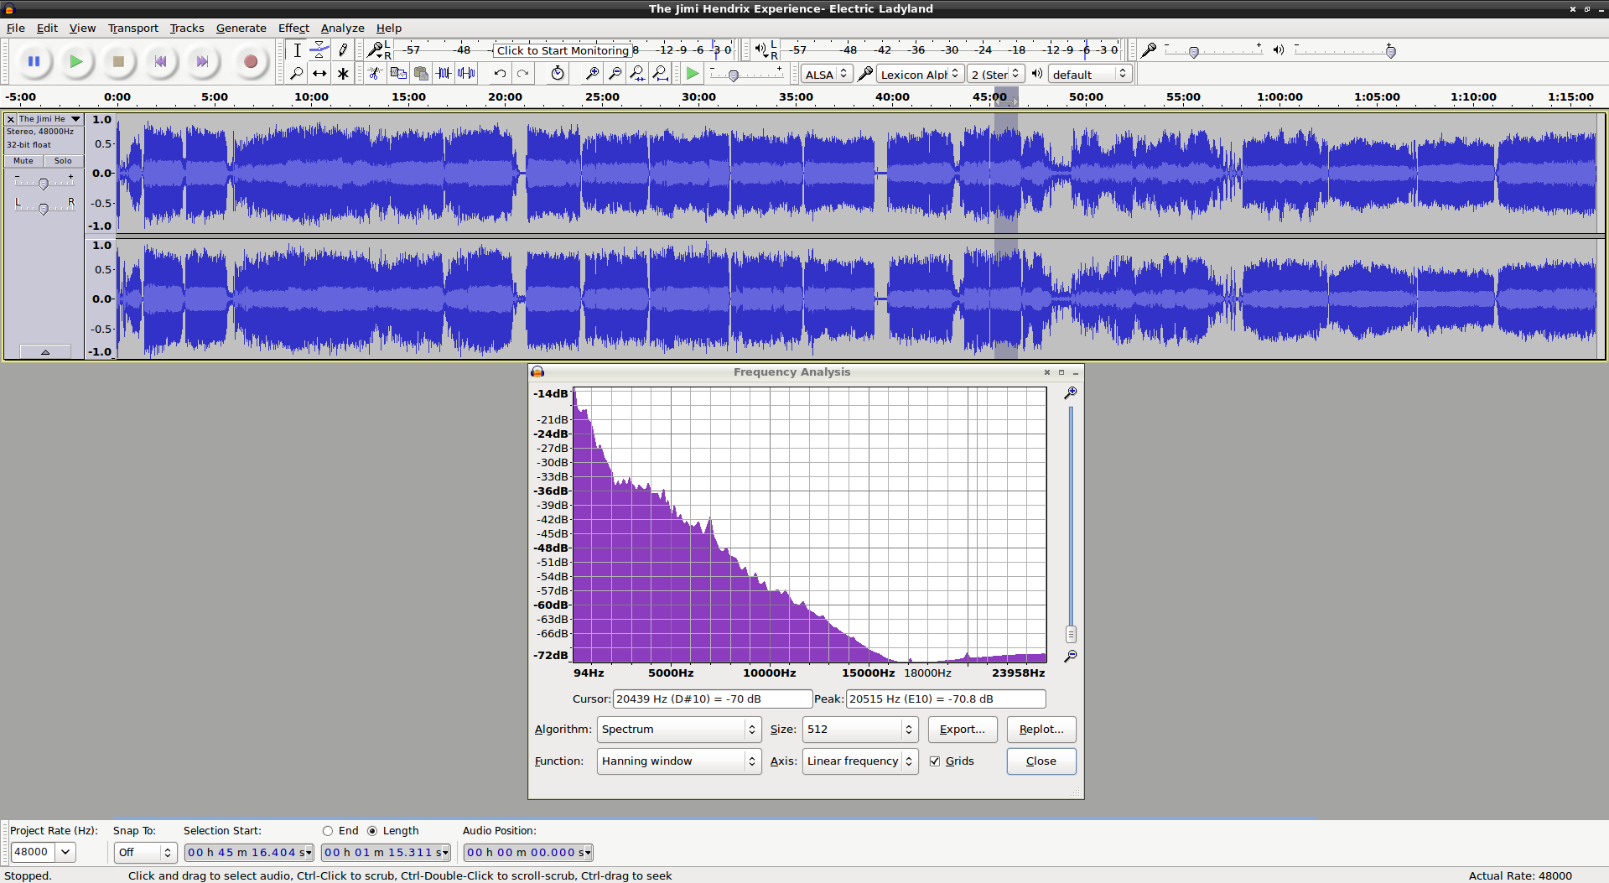1609x883 pixels.
Task: Click the Pause transport button
Action: coord(34,61)
